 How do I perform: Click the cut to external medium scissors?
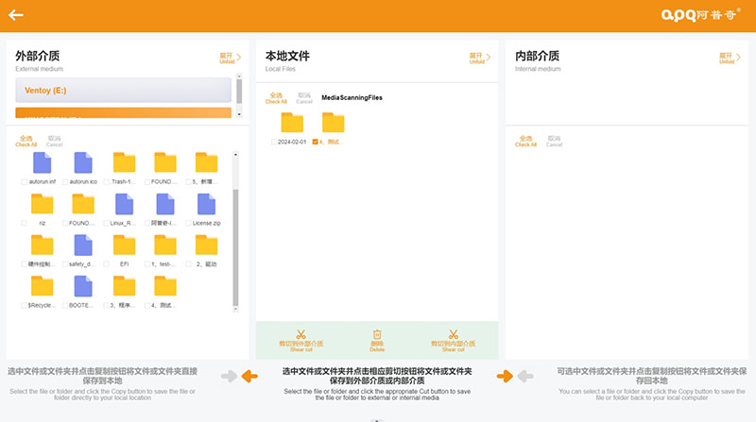(301, 334)
